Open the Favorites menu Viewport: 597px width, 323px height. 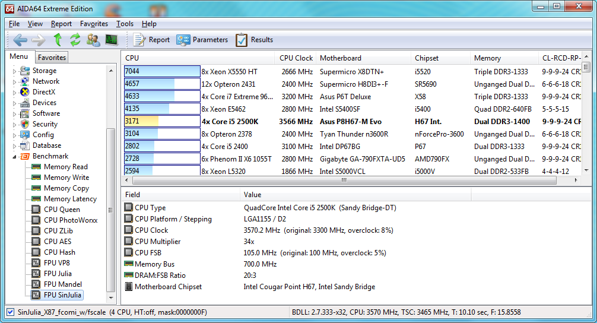pos(94,24)
